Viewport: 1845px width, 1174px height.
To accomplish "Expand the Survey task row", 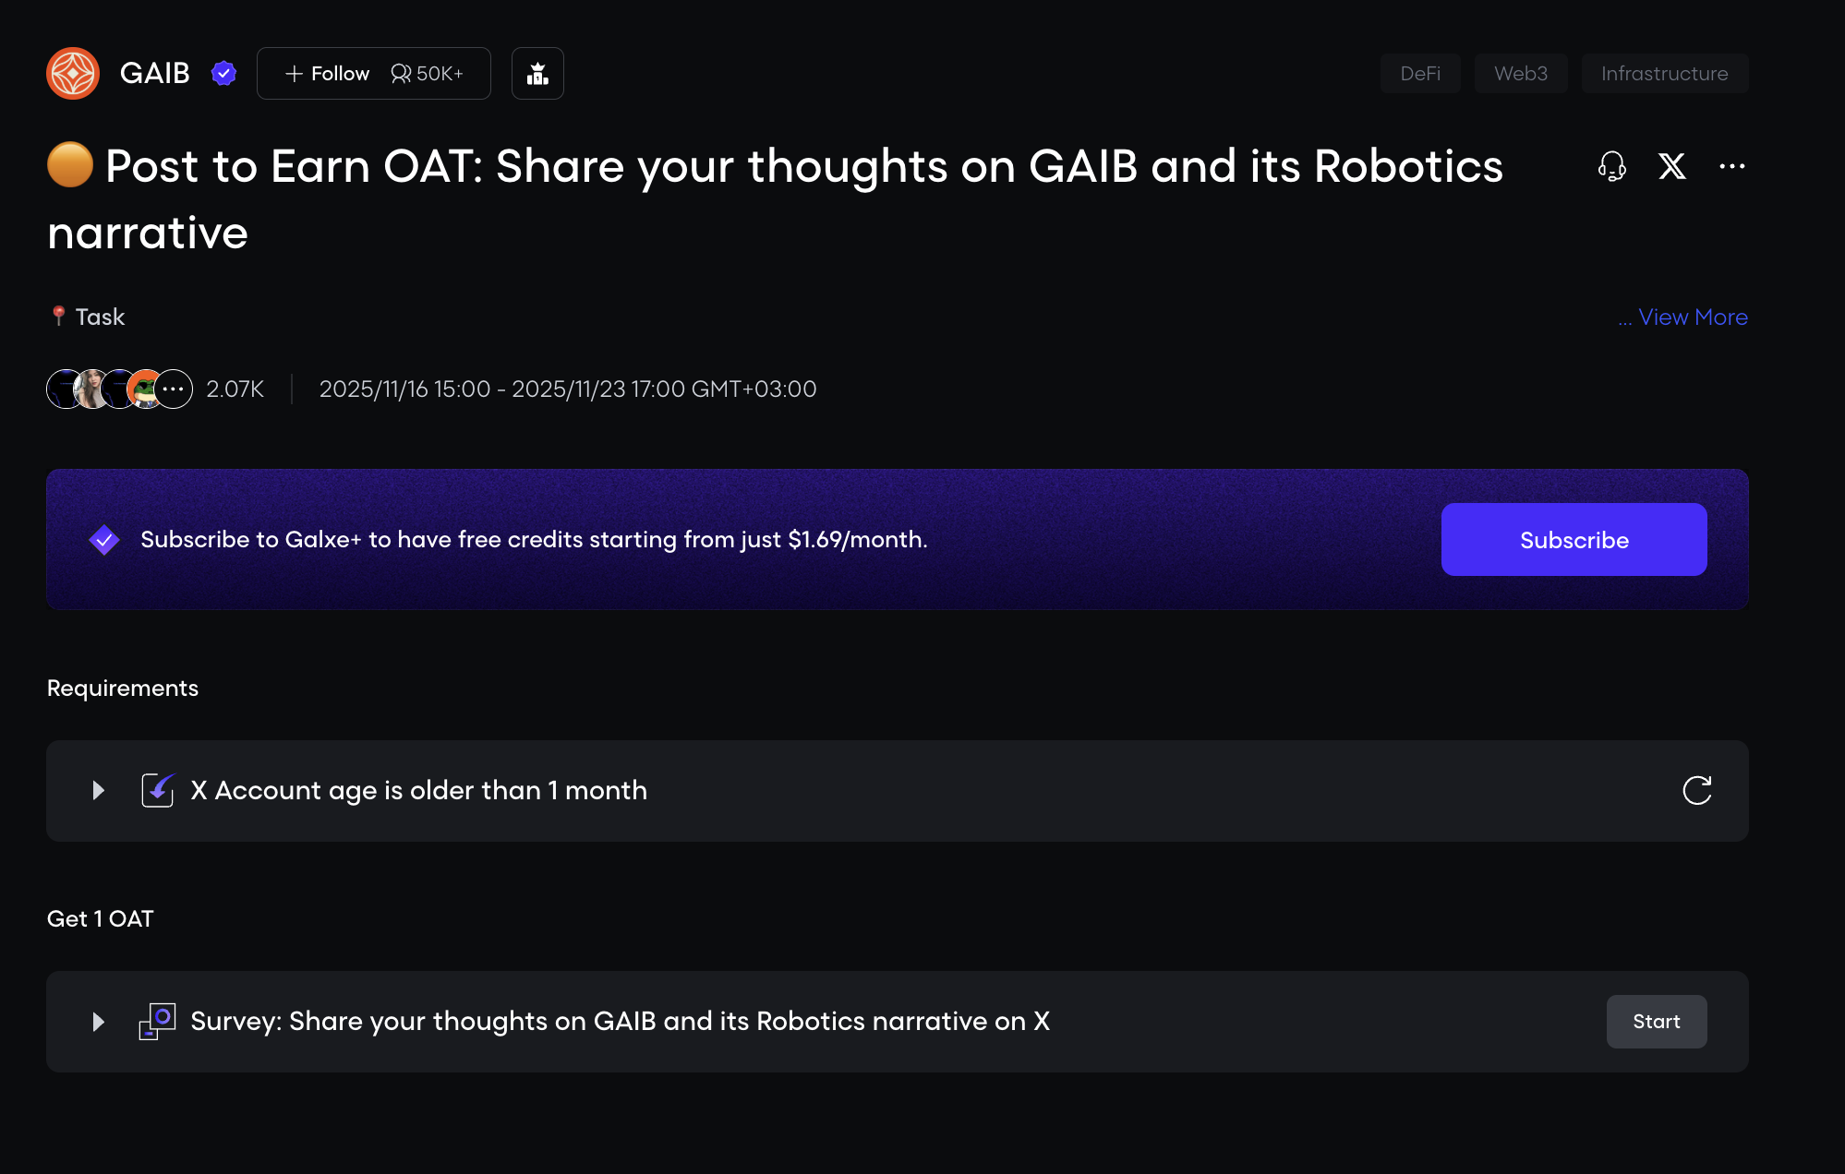I will (x=98, y=1021).
